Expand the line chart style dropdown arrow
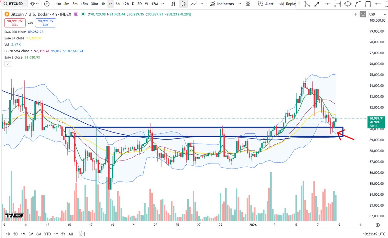This screenshot has height=238, width=388. [x=202, y=4]
